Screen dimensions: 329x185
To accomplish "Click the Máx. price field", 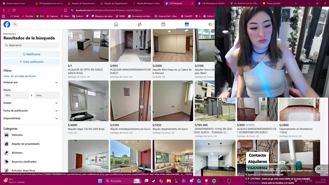I will pyautogui.click(x=47, y=95).
